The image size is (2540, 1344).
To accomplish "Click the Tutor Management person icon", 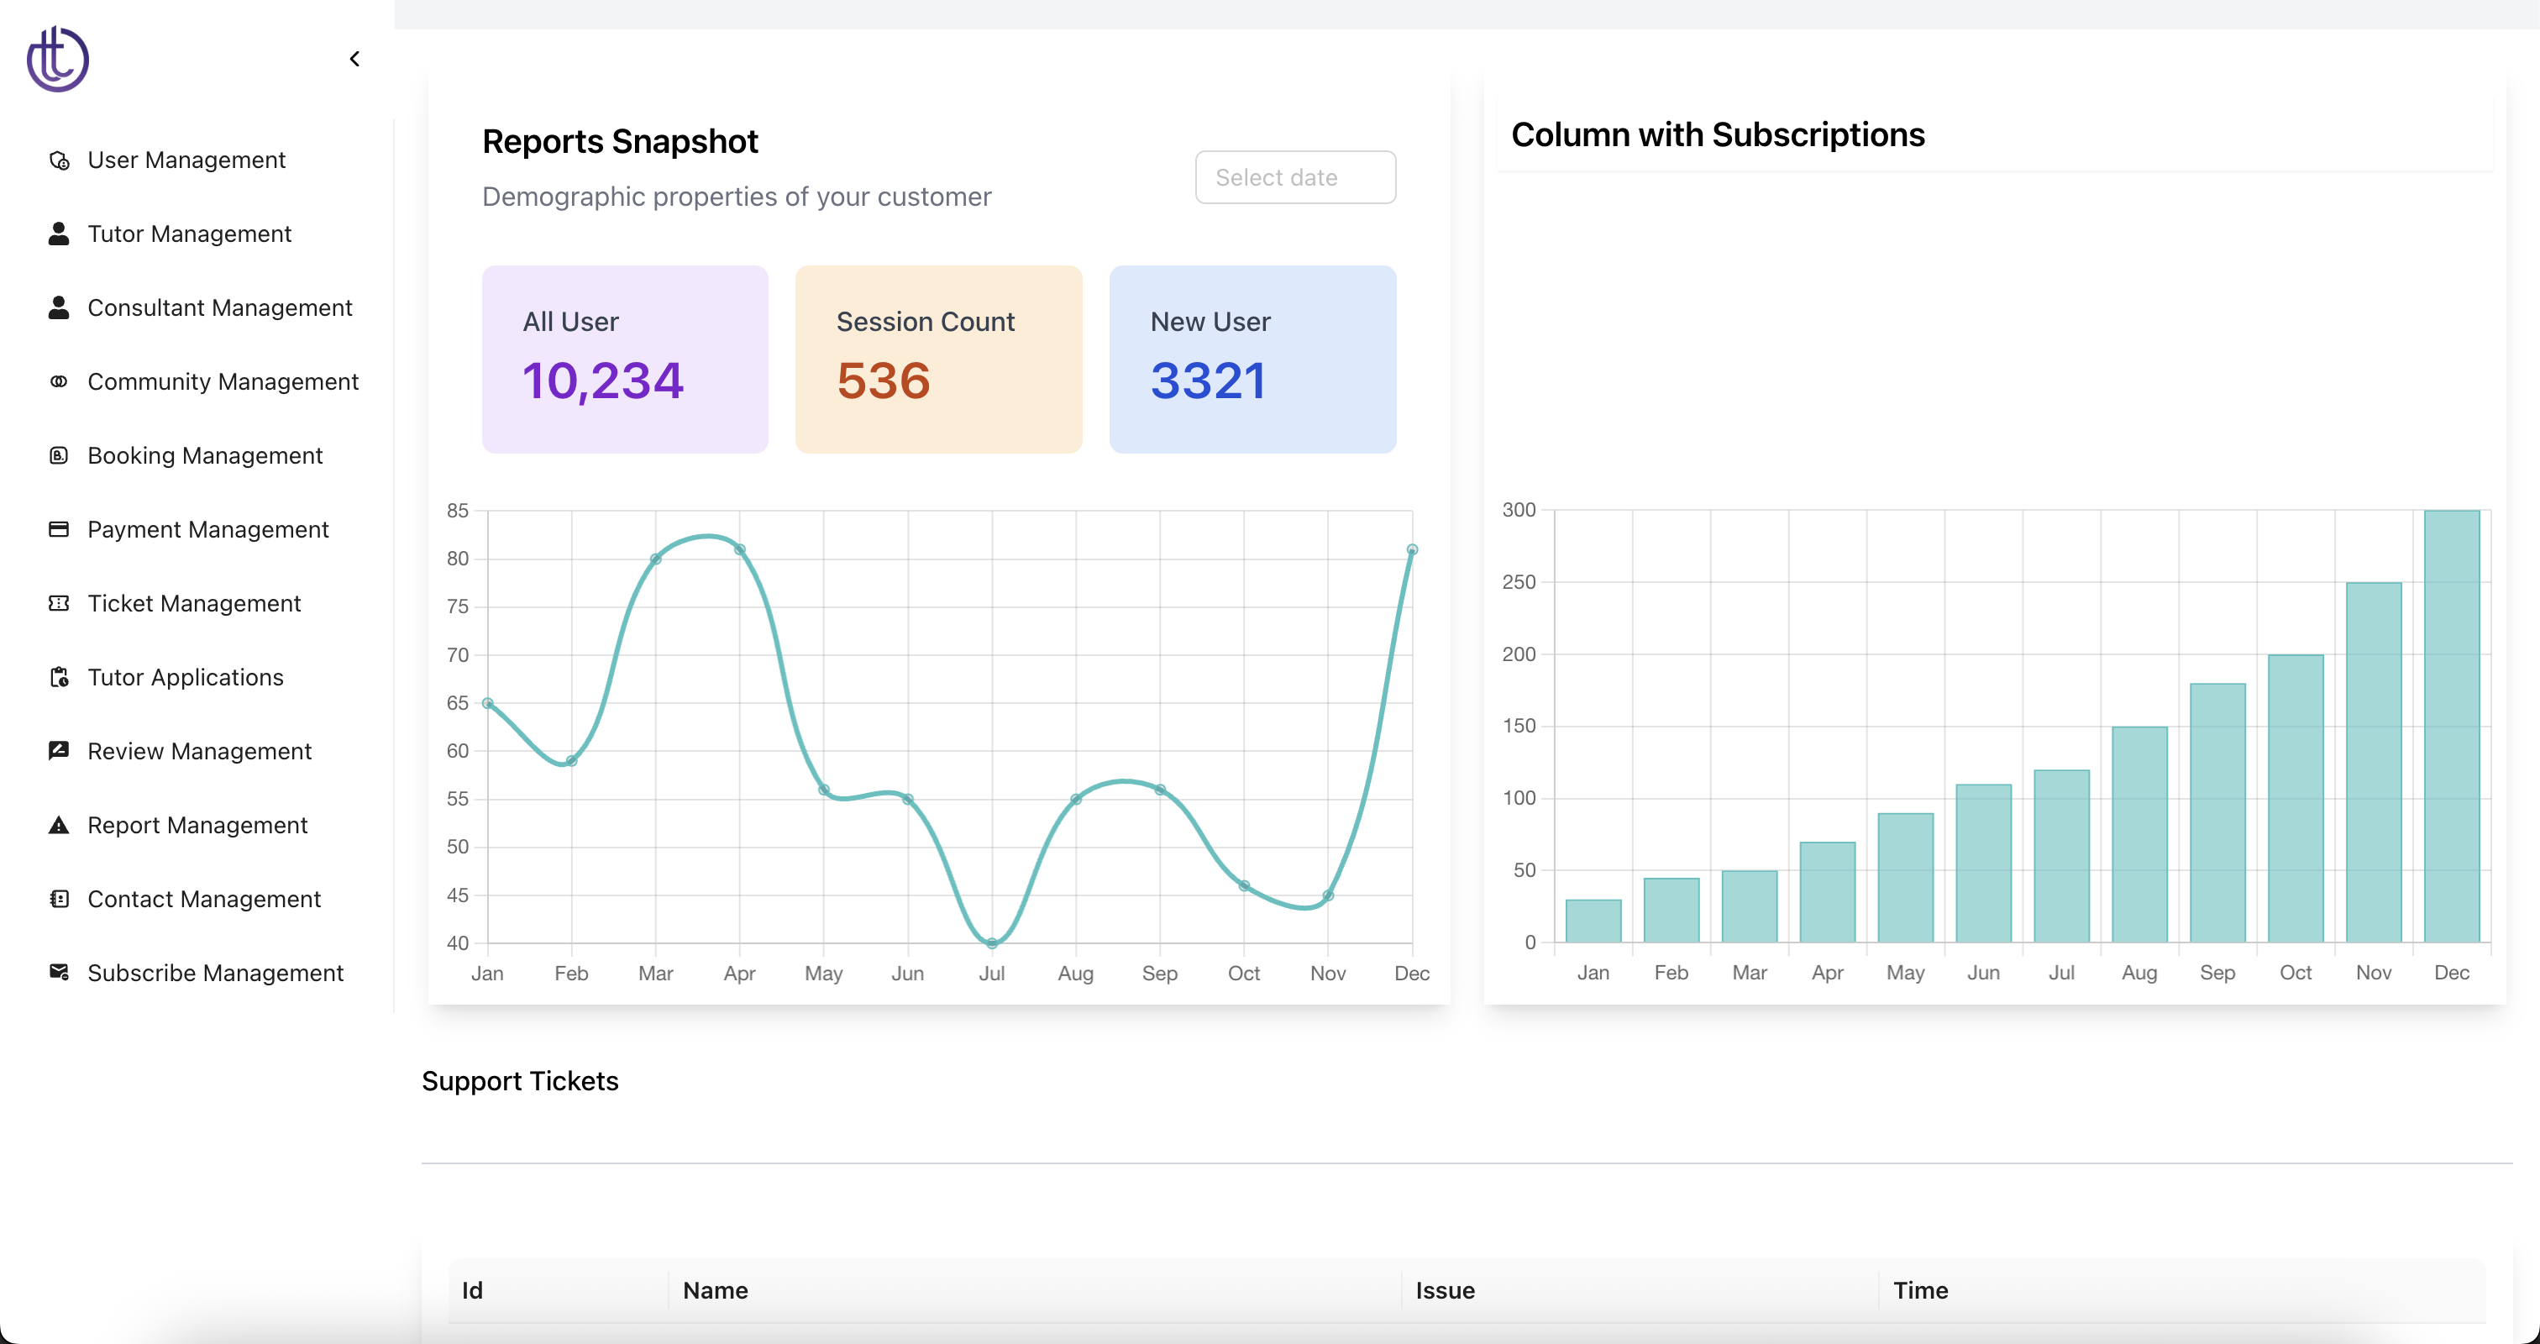I will click(59, 234).
